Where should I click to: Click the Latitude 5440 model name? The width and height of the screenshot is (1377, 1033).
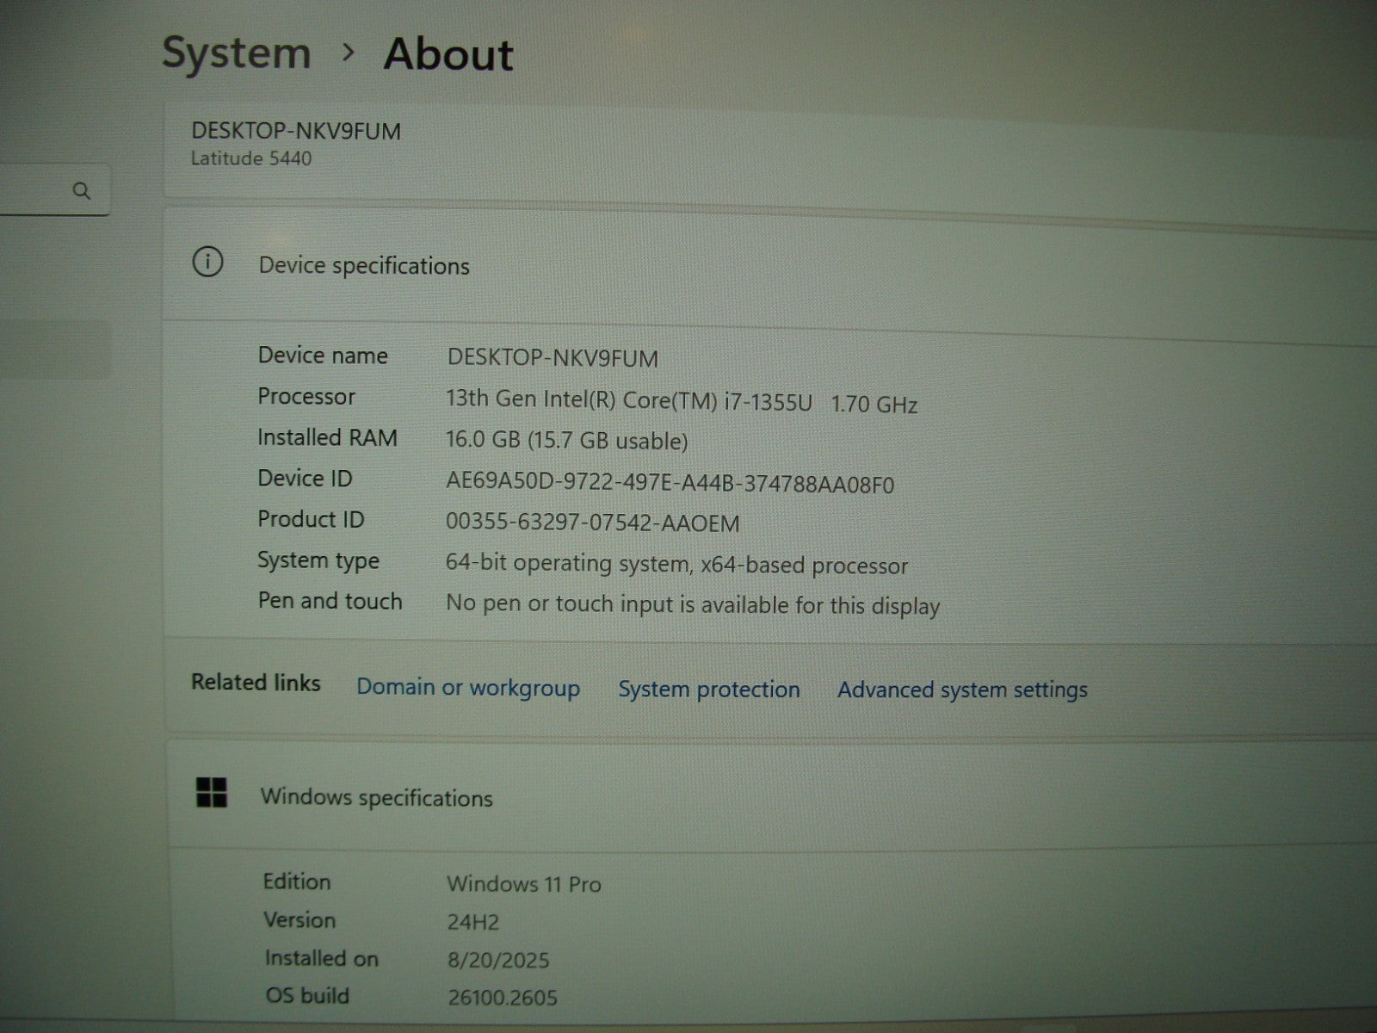tap(251, 158)
